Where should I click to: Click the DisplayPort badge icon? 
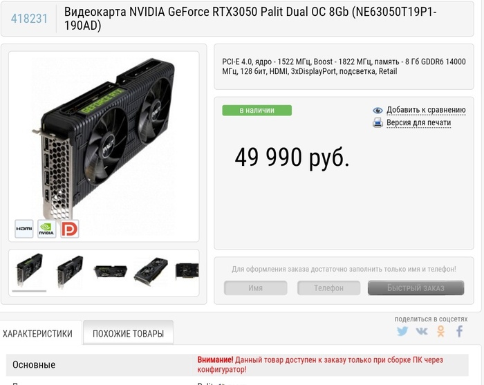70,229
